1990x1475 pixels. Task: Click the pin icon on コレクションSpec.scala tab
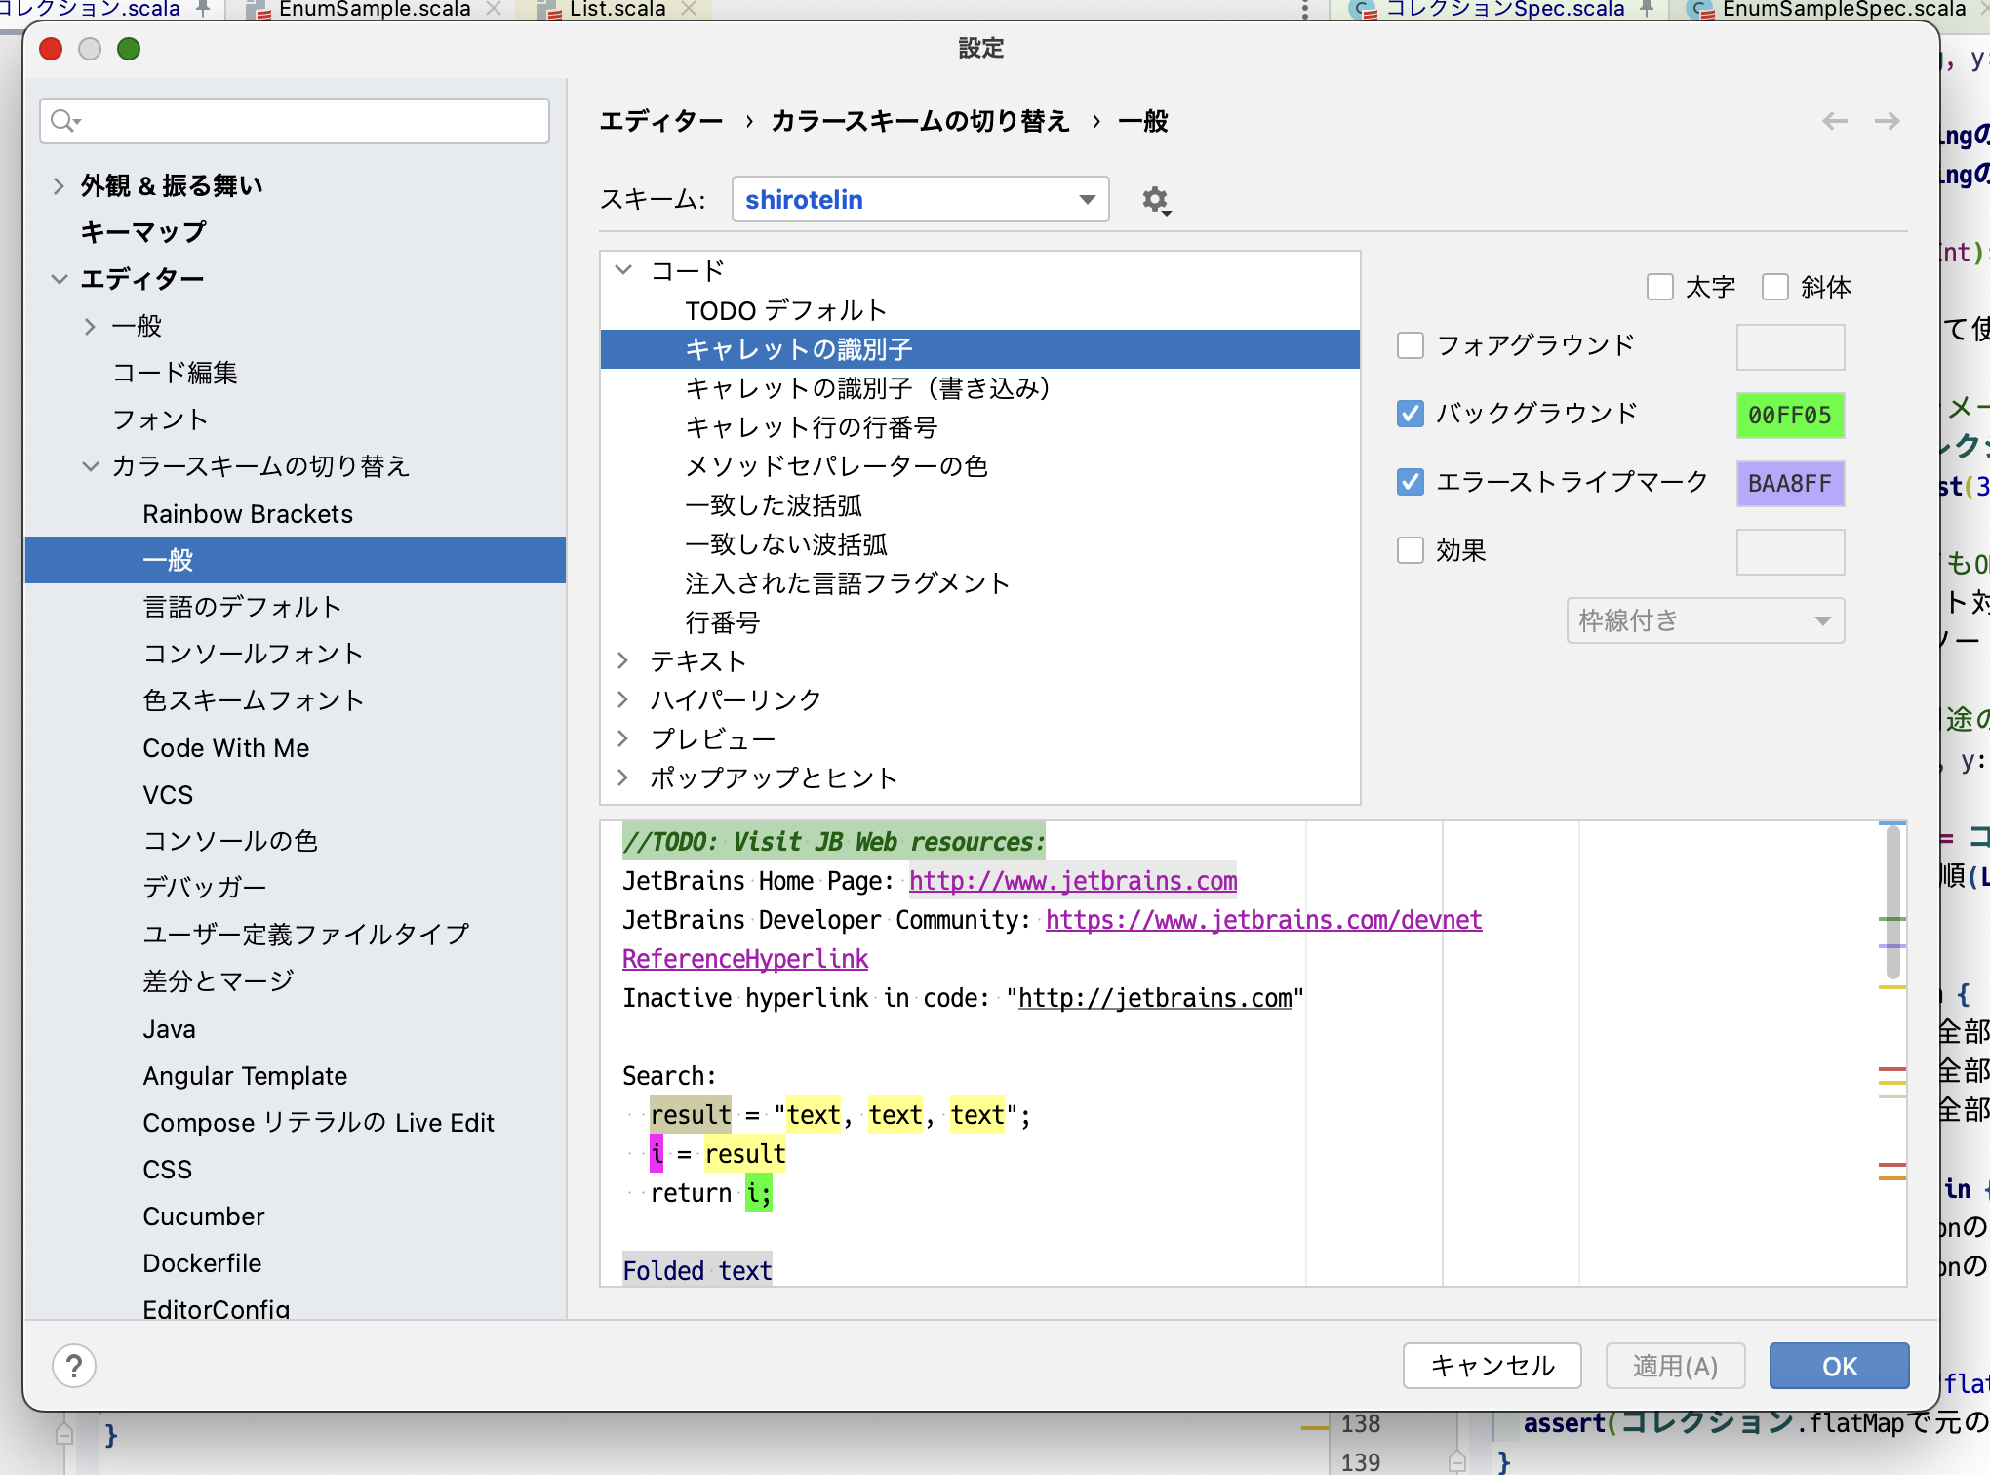[1647, 9]
